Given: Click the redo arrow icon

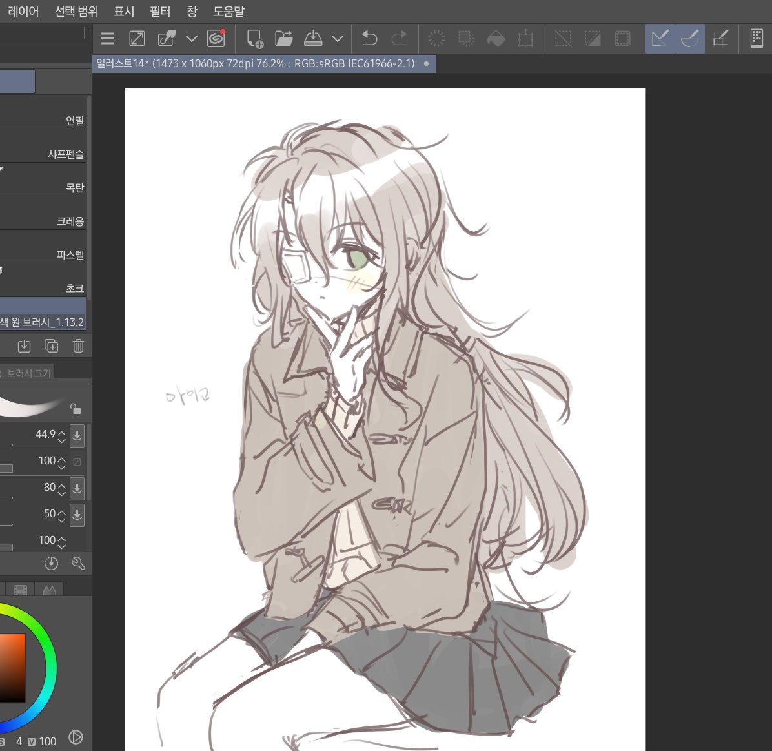Looking at the screenshot, I should 399,38.
